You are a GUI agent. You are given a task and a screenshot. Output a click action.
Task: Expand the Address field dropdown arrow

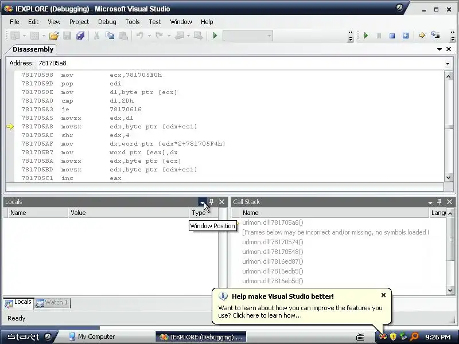click(x=448, y=64)
